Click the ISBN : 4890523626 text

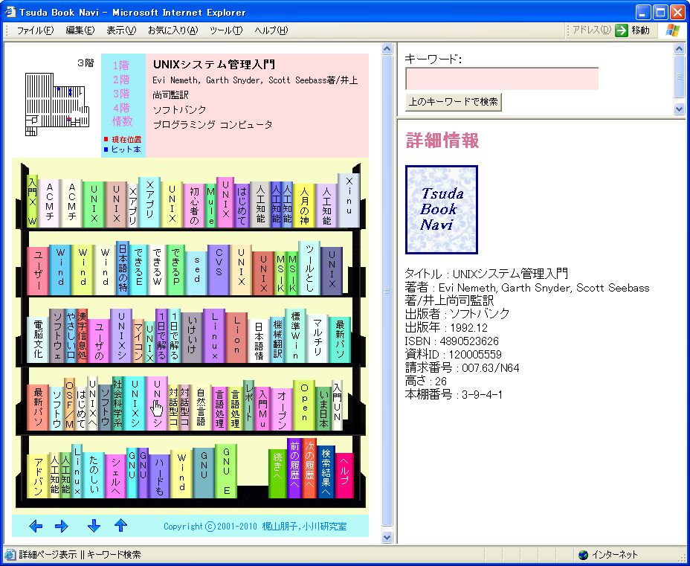451,341
